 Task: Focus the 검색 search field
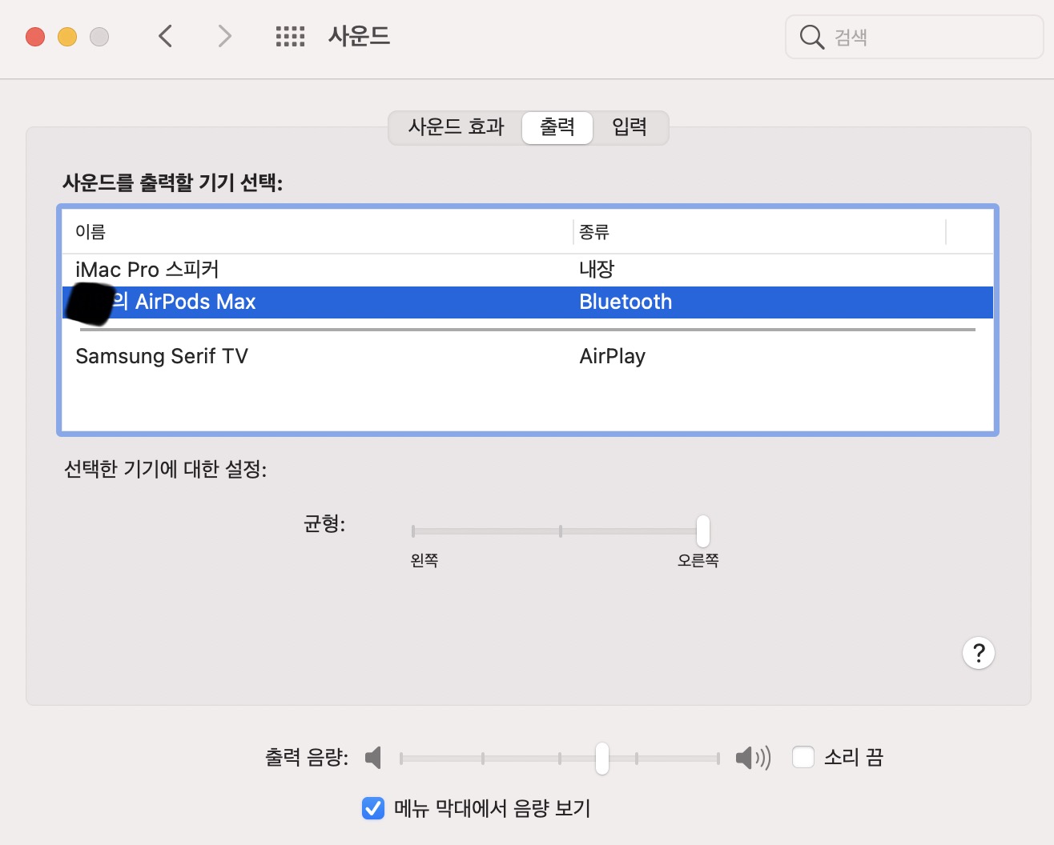pos(914,37)
